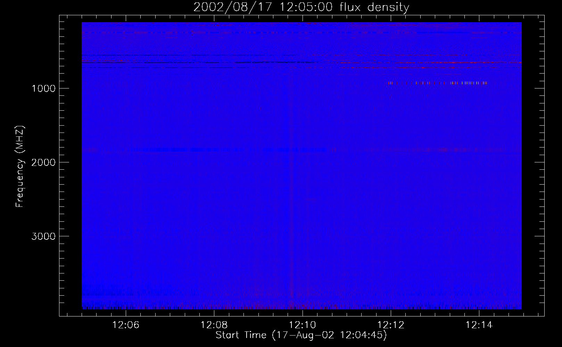Click the bright blue band near 1800 MHz
Viewport: 562px width, 347px height.
click(229, 150)
